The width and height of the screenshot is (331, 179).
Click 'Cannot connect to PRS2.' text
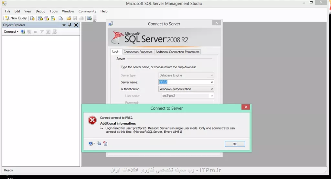click(116, 118)
